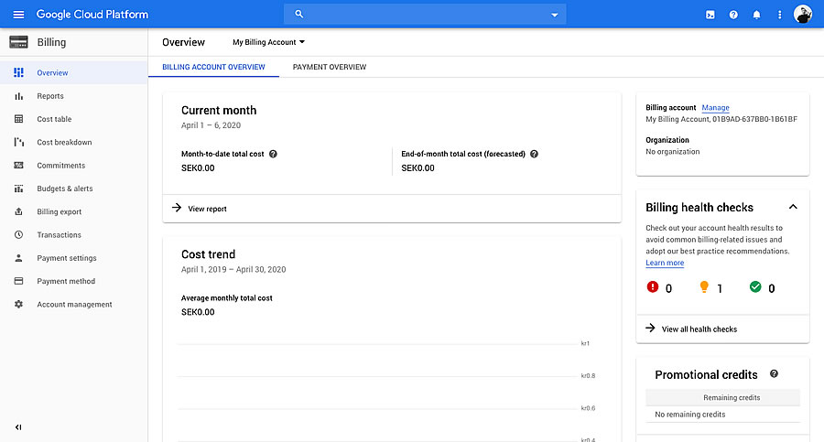
Task: Open the hamburger navigation menu
Action: pos(18,15)
